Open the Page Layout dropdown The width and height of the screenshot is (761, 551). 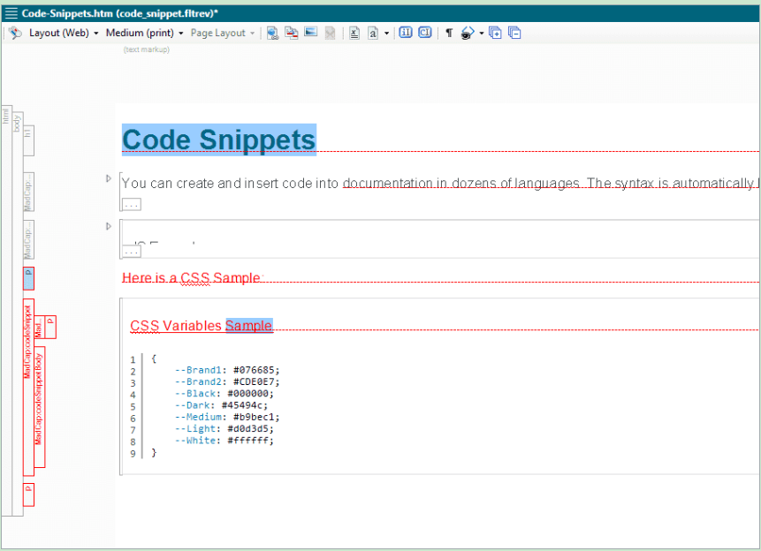click(x=222, y=33)
